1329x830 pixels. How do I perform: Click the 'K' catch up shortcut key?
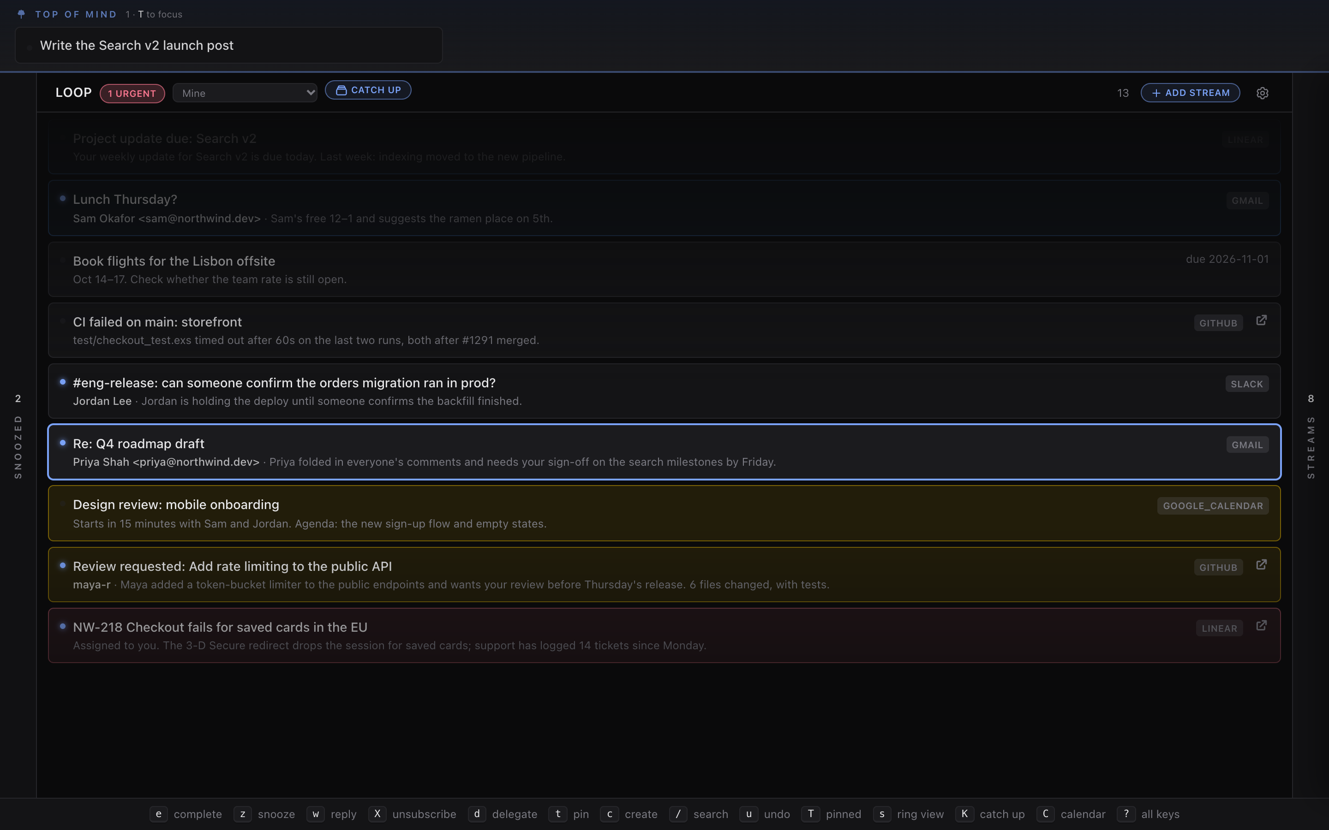point(964,813)
